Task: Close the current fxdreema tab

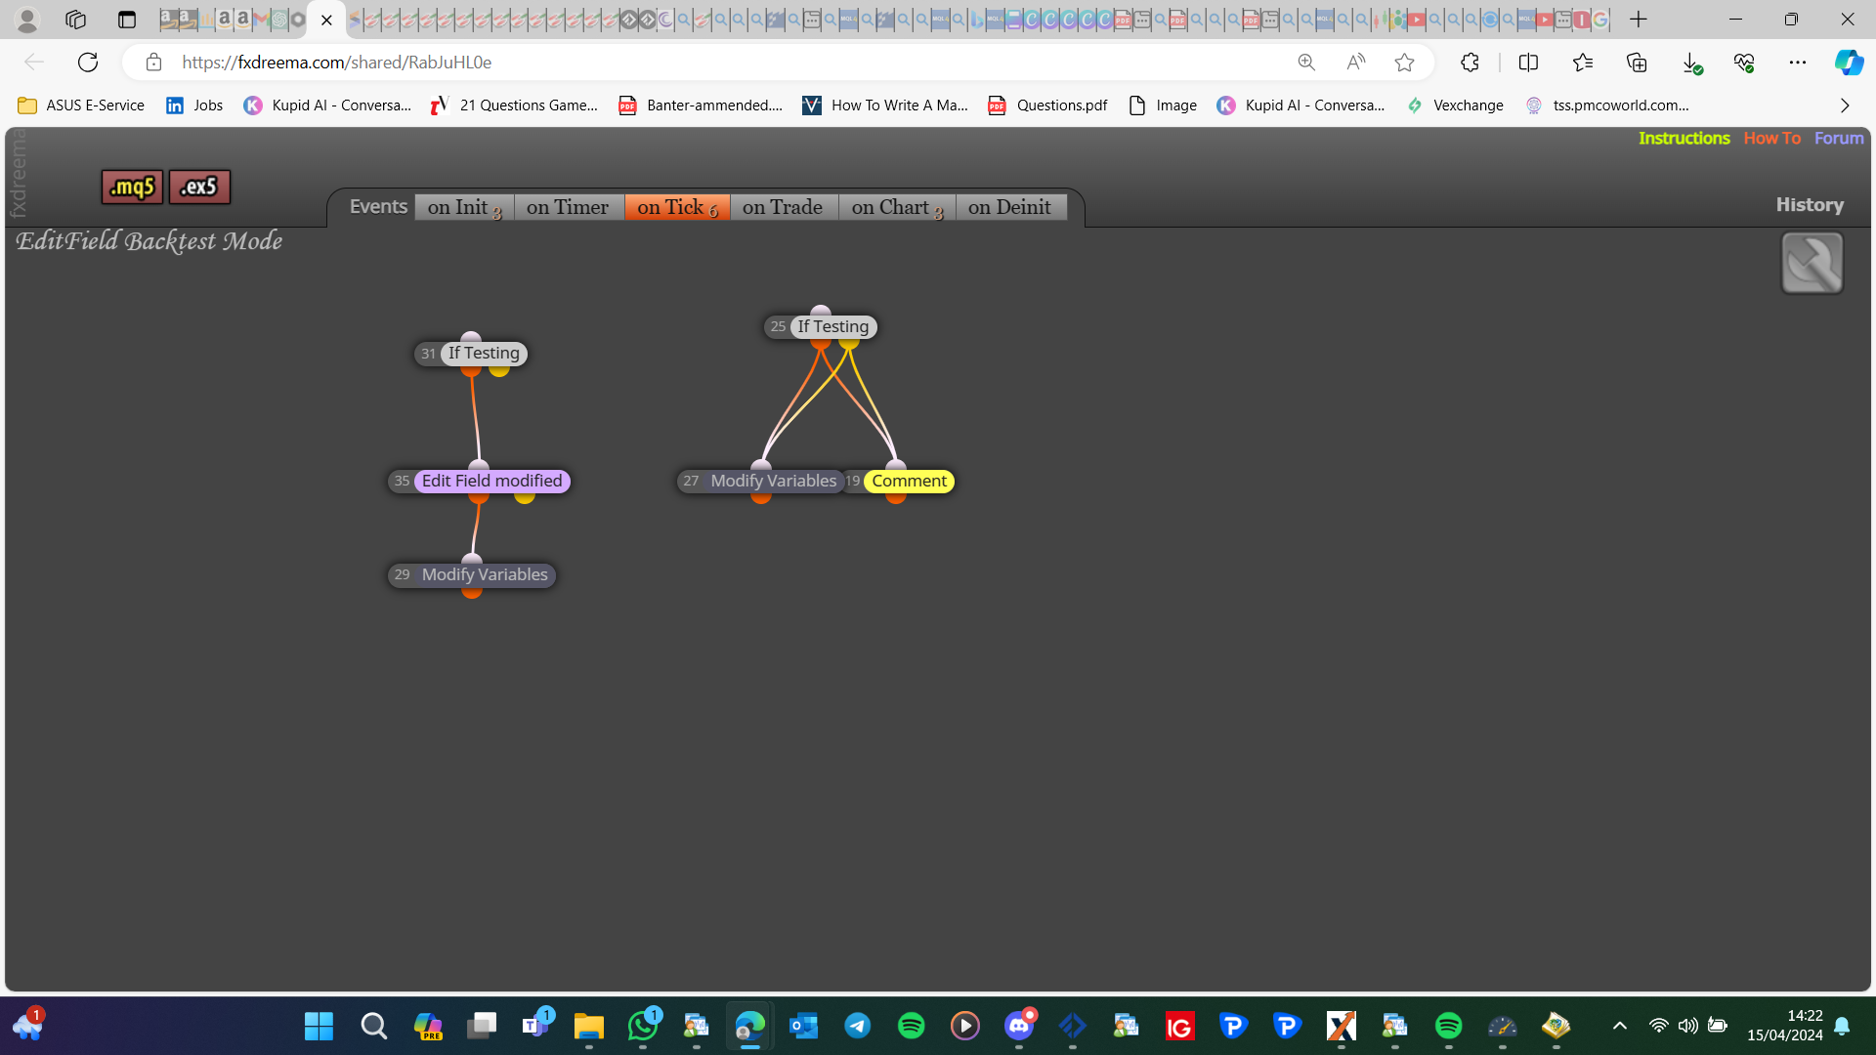Action: [x=326, y=20]
